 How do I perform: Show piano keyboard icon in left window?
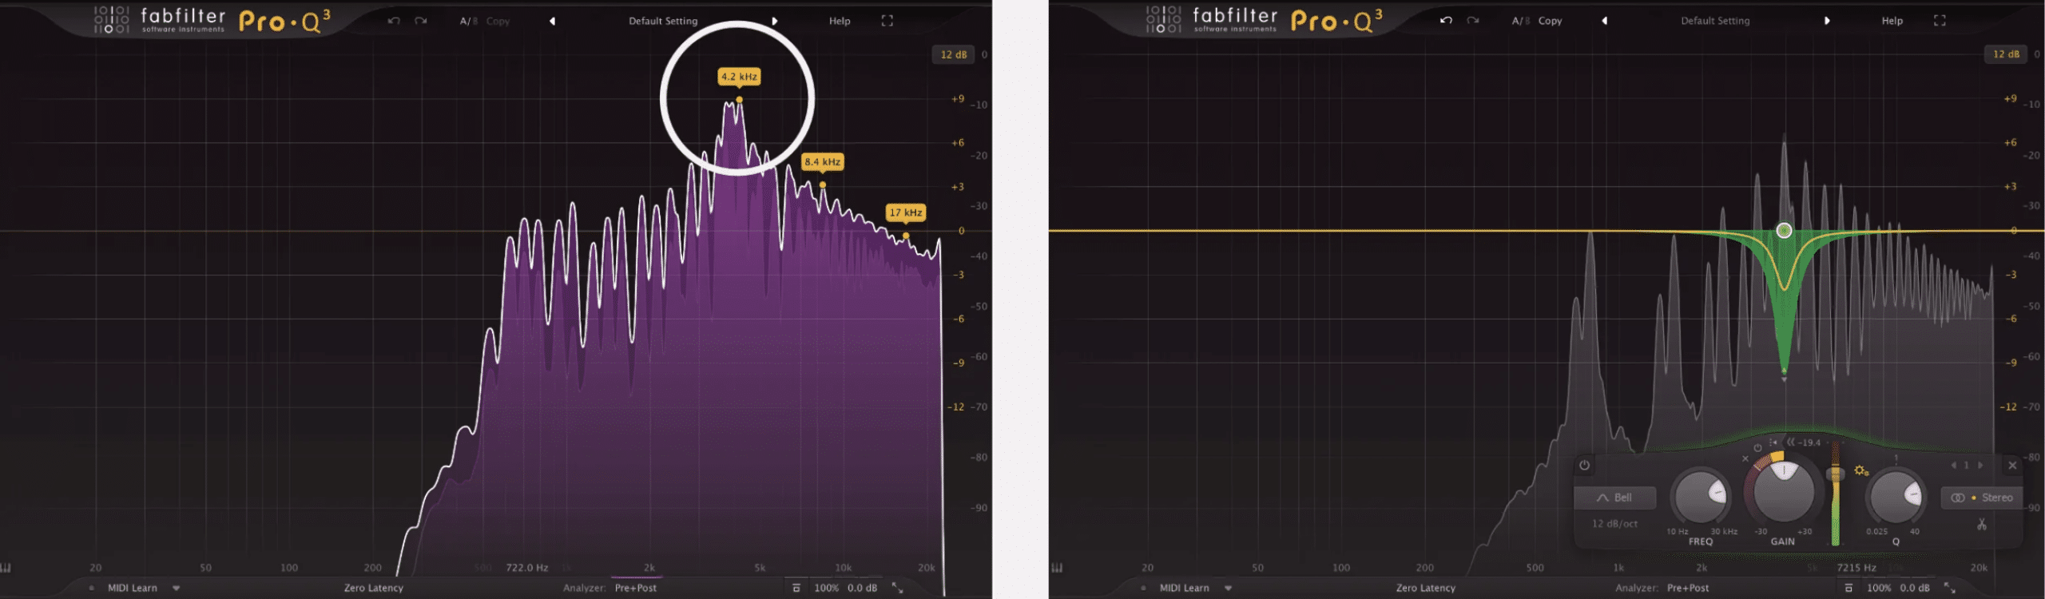(6, 568)
